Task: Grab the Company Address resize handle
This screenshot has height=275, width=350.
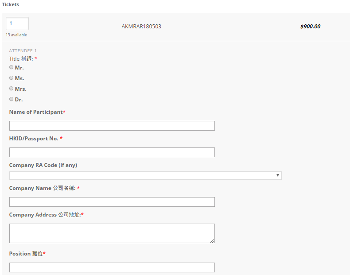Action: [x=212, y=240]
